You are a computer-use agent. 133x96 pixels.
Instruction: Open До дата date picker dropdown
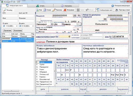[33, 26]
